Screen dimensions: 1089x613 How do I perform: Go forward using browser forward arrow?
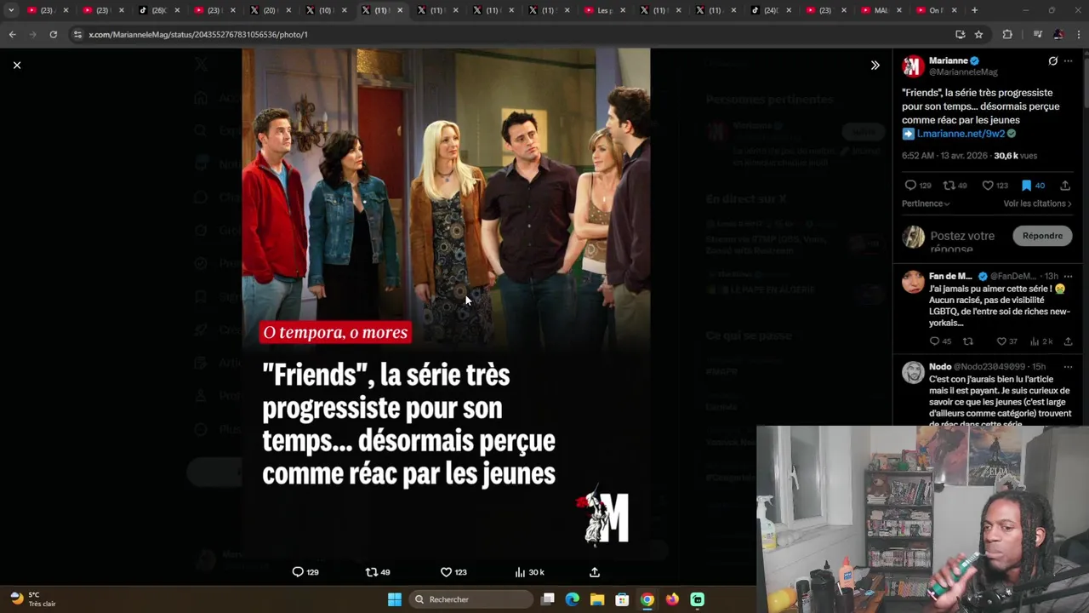[32, 34]
